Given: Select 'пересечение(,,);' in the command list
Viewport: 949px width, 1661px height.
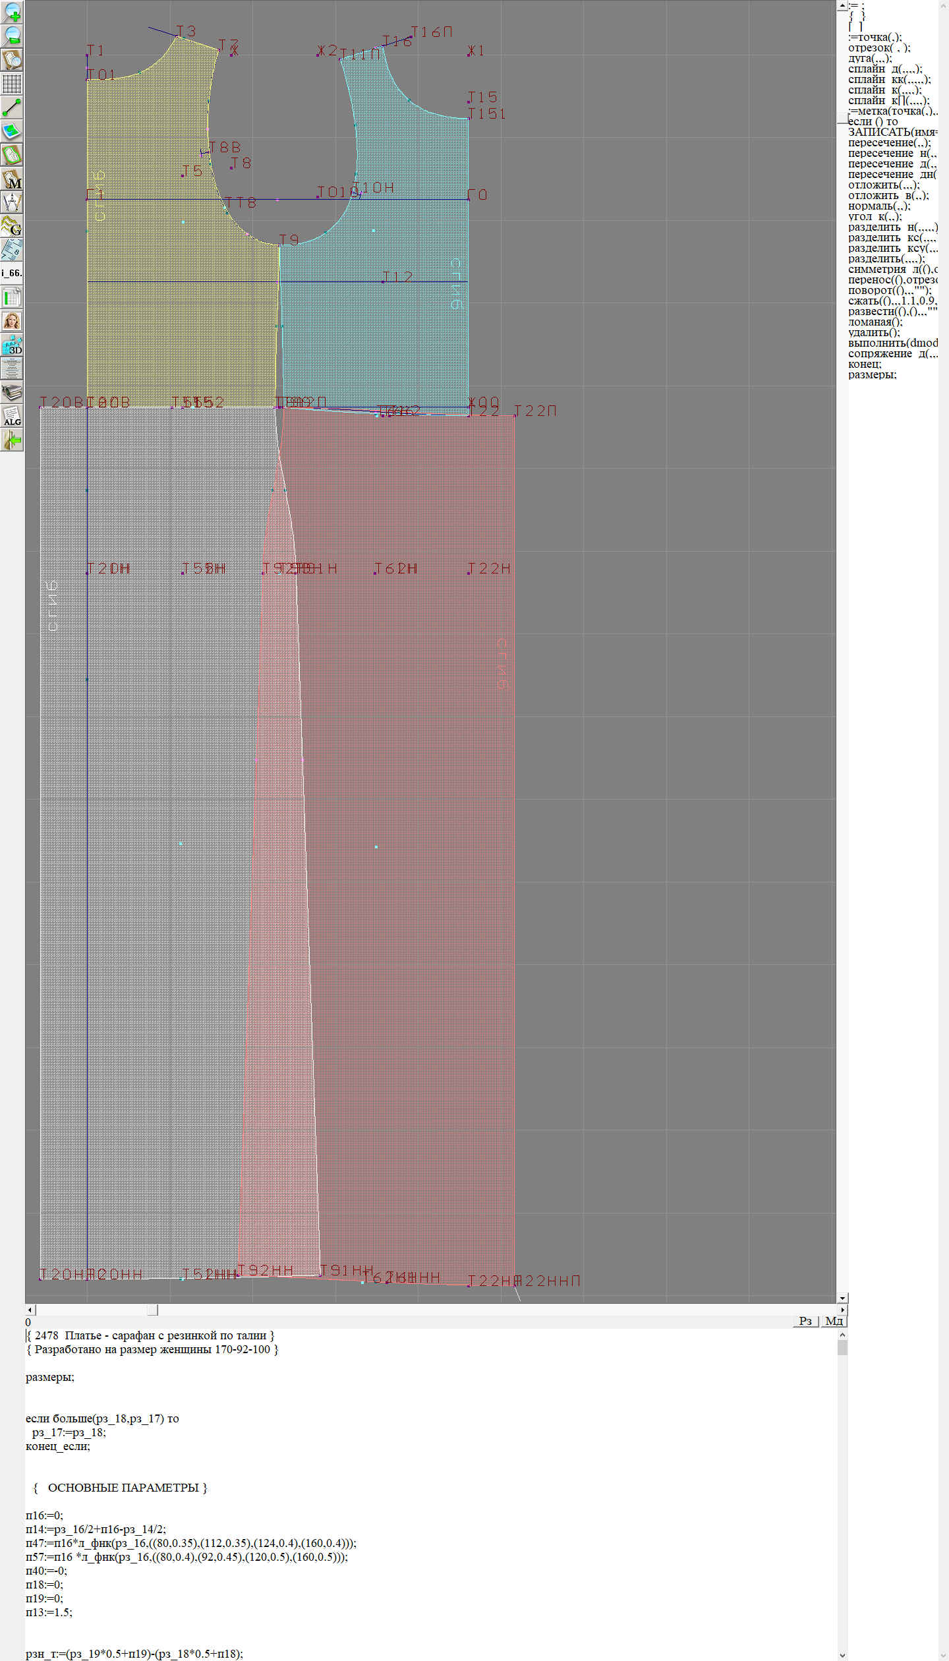Looking at the screenshot, I should click(x=889, y=143).
